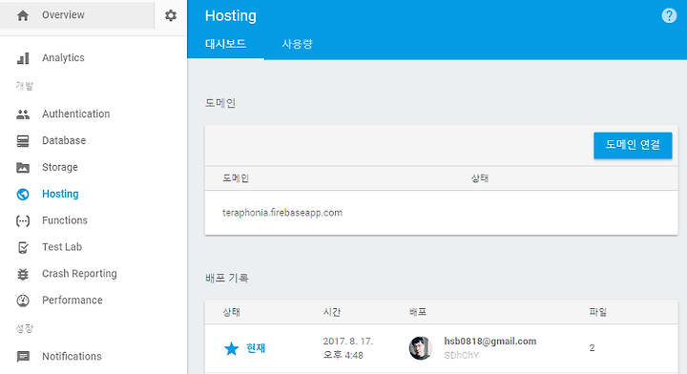Click the Database icon in sidebar
The width and height of the screenshot is (687, 374).
[x=23, y=141]
